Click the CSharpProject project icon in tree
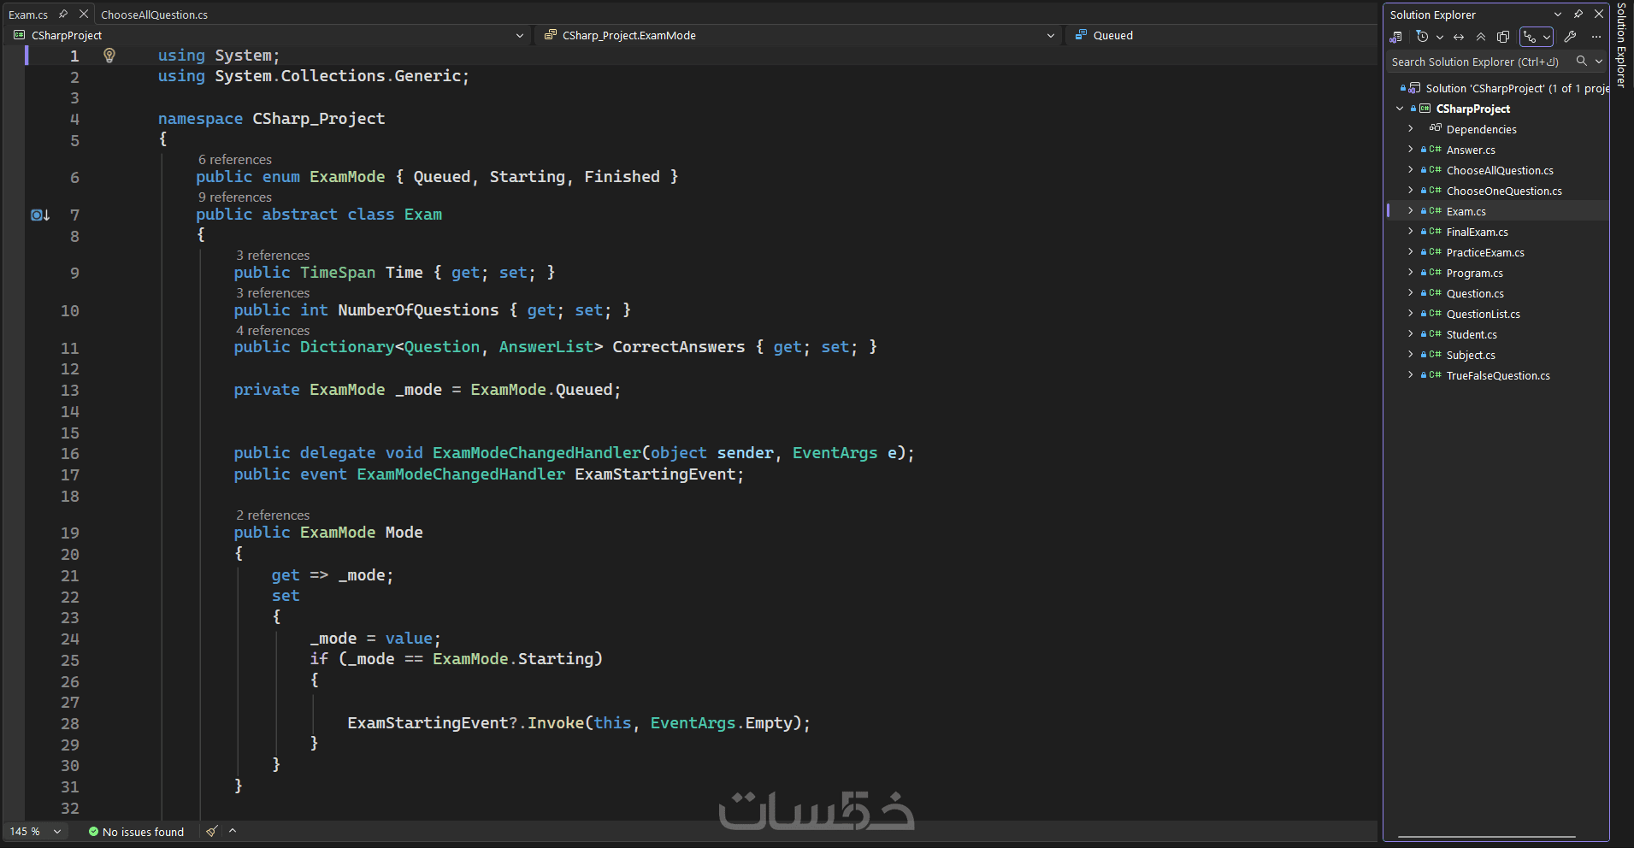The width and height of the screenshot is (1634, 848). pyautogui.click(x=1425, y=109)
